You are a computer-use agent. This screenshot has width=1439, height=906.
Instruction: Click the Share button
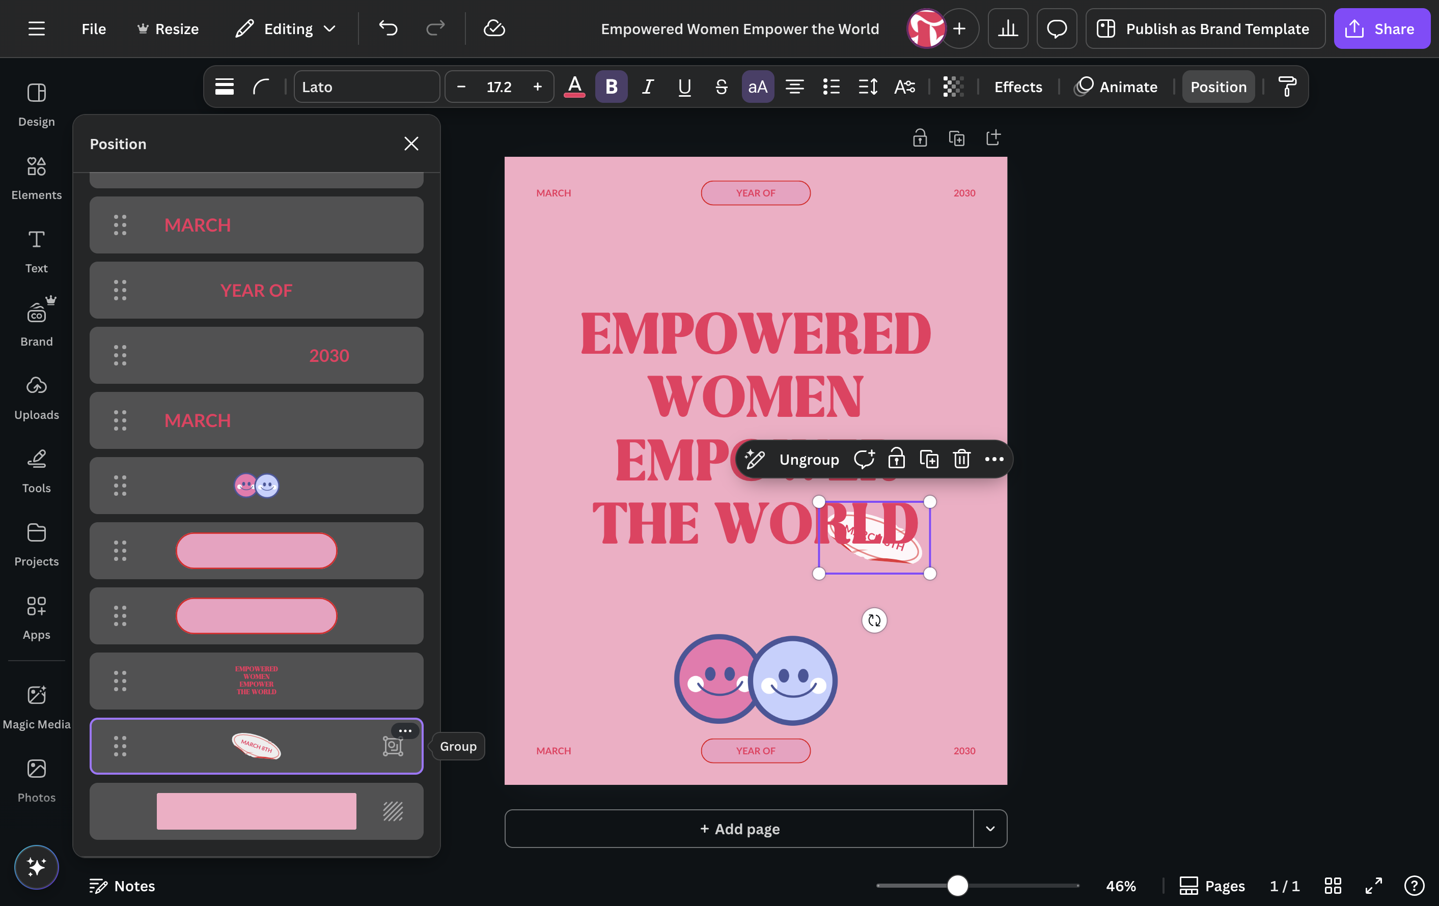click(1381, 29)
